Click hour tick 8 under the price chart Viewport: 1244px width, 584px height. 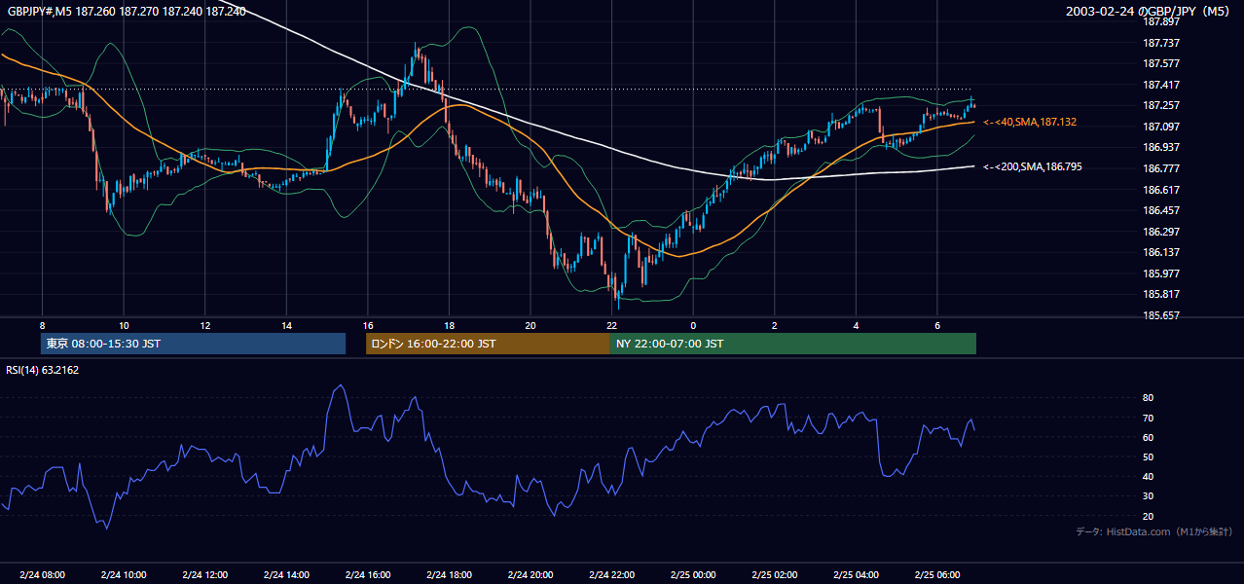click(x=42, y=325)
